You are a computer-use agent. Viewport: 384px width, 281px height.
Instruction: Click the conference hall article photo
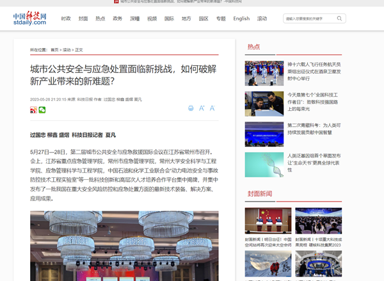click(124, 246)
